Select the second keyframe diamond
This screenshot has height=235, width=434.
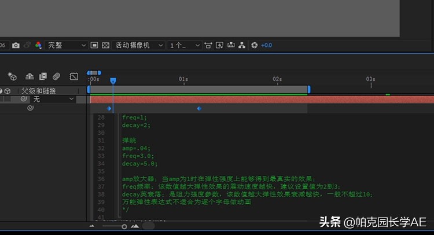tap(199, 108)
